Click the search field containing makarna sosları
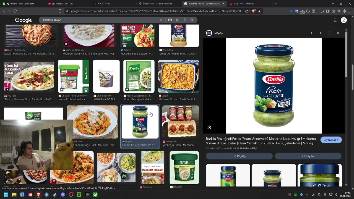Image resolution: width=354 pixels, height=199 pixels. point(100,20)
